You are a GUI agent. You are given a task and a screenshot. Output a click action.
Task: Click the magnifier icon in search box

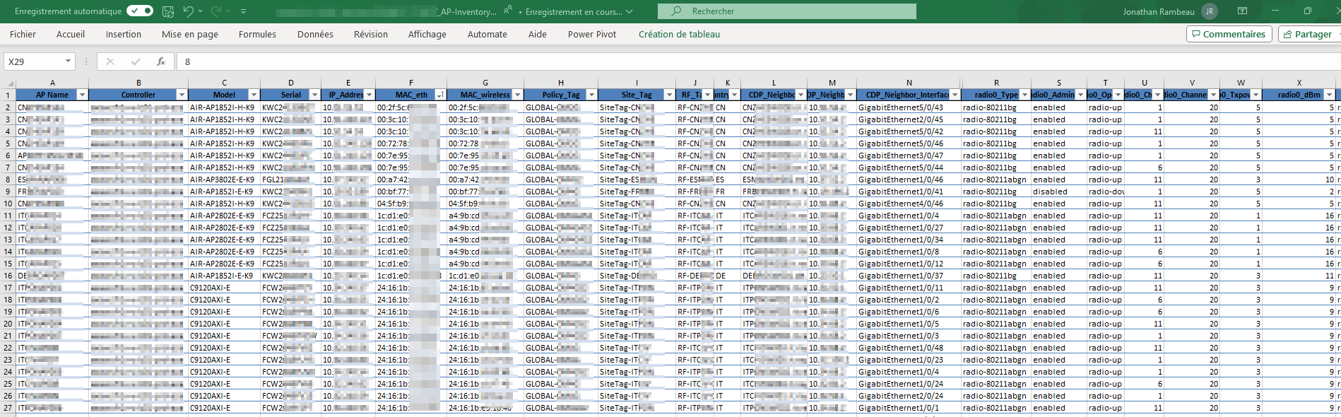click(676, 11)
